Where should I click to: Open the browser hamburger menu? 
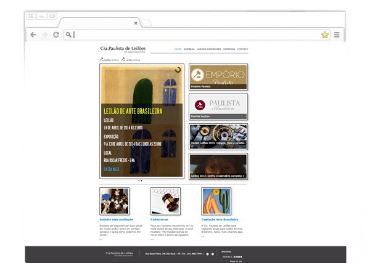click(337, 35)
